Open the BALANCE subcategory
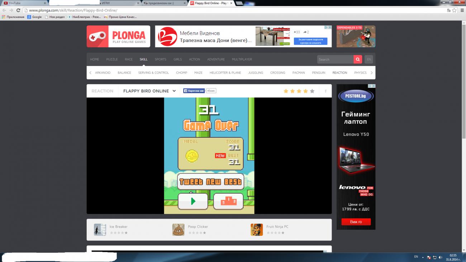Screen dimensions: 466x262 click(124, 73)
